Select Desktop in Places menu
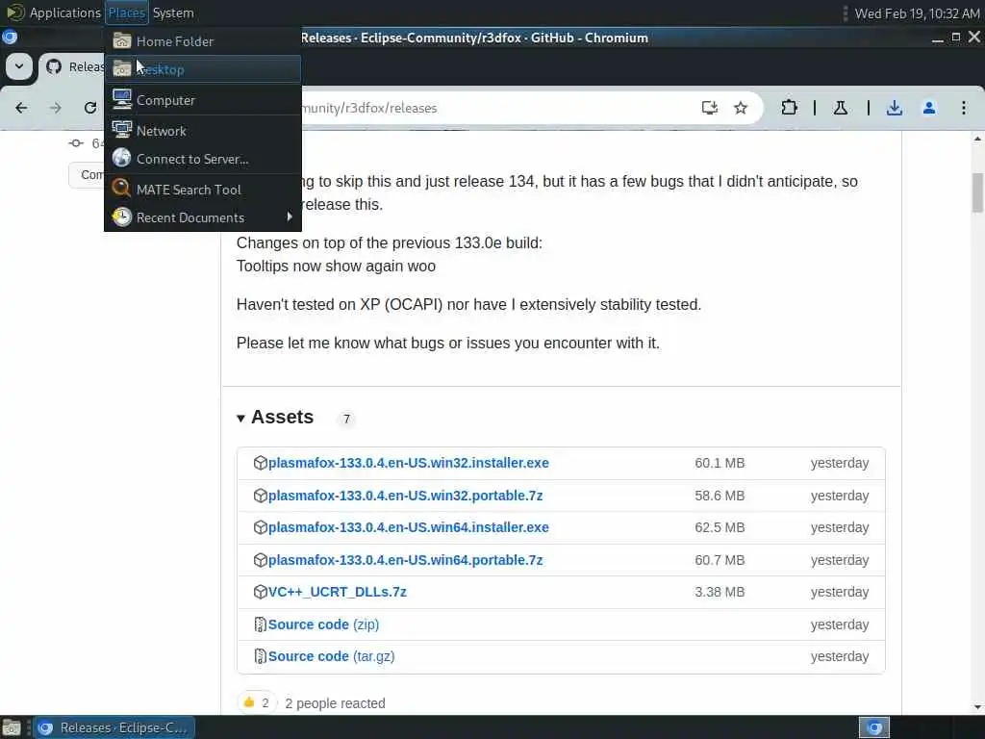 pyautogui.click(x=202, y=69)
